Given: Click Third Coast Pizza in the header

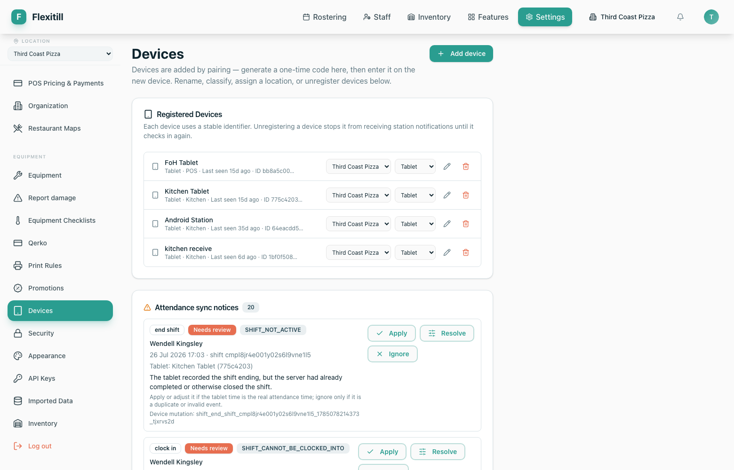Looking at the screenshot, I should click(622, 17).
